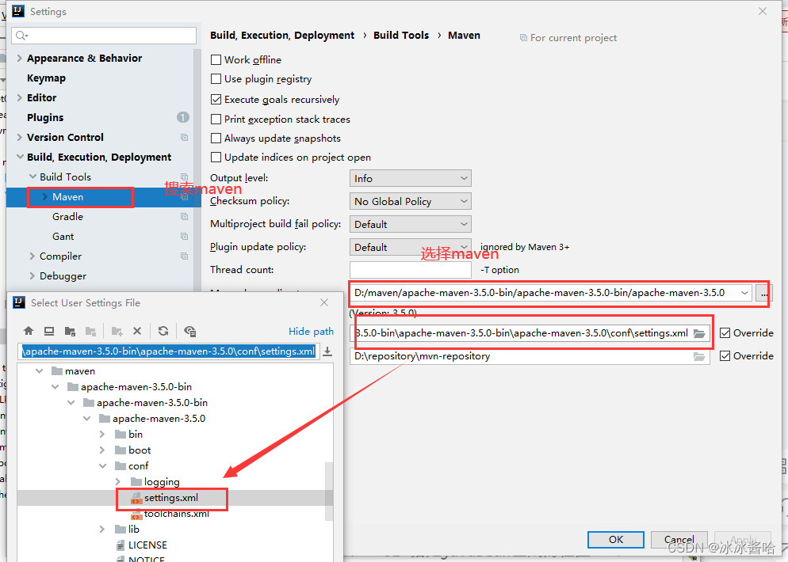Expand the Debugger node
788x562 pixels.
tap(33, 276)
